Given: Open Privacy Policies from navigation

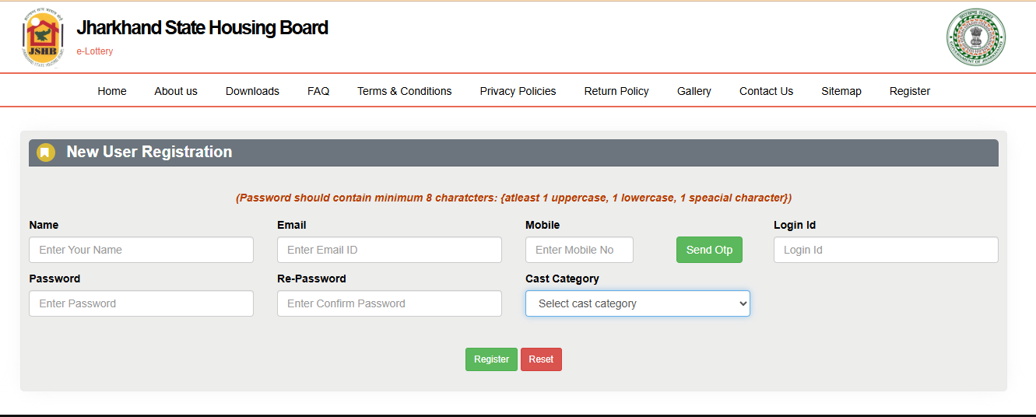Looking at the screenshot, I should click(518, 91).
